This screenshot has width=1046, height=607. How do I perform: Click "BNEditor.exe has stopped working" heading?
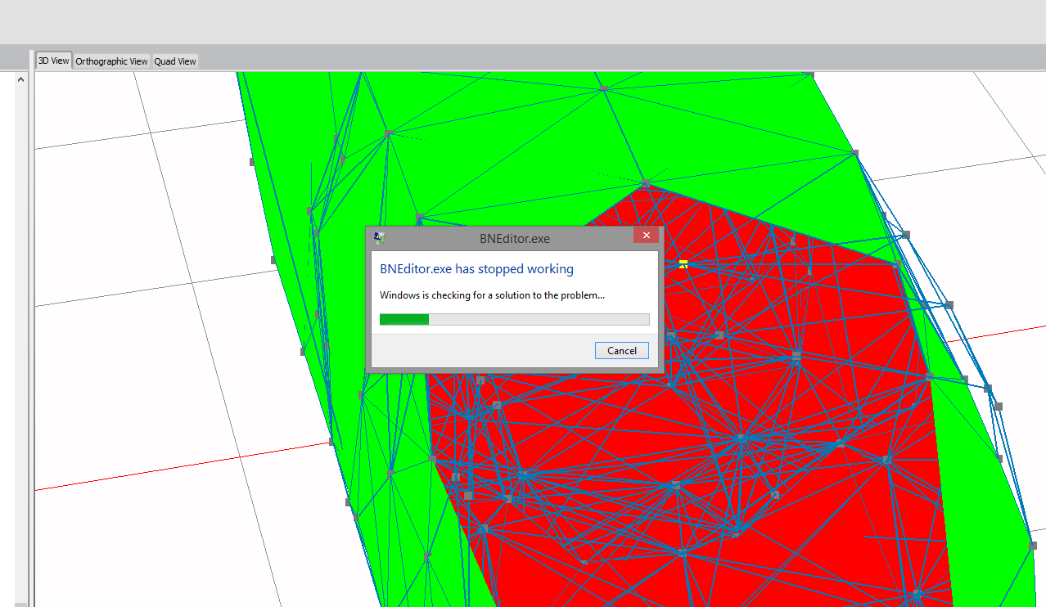(476, 268)
